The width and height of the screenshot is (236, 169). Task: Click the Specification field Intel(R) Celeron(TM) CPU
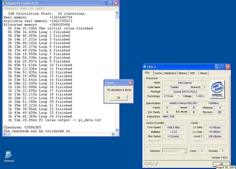point(194,103)
